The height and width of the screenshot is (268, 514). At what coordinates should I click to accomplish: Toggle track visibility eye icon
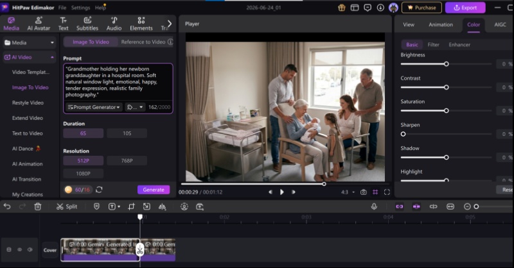click(x=20, y=249)
